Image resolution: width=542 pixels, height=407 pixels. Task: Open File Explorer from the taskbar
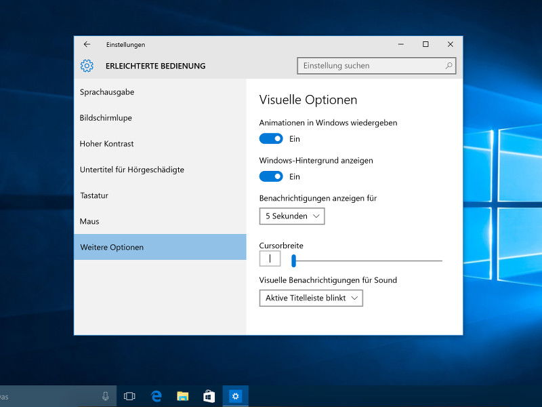click(x=182, y=396)
